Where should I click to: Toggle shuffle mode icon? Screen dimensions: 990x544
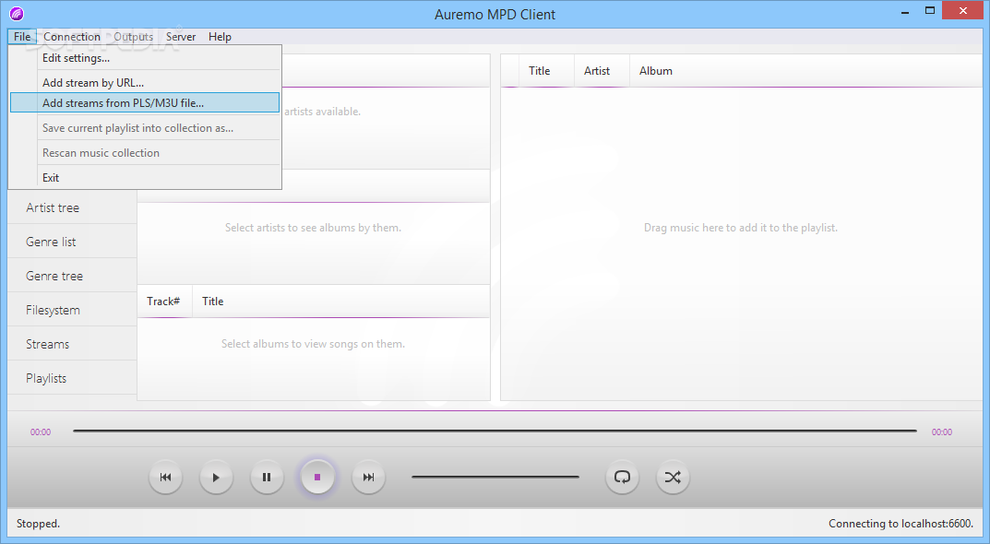(673, 477)
